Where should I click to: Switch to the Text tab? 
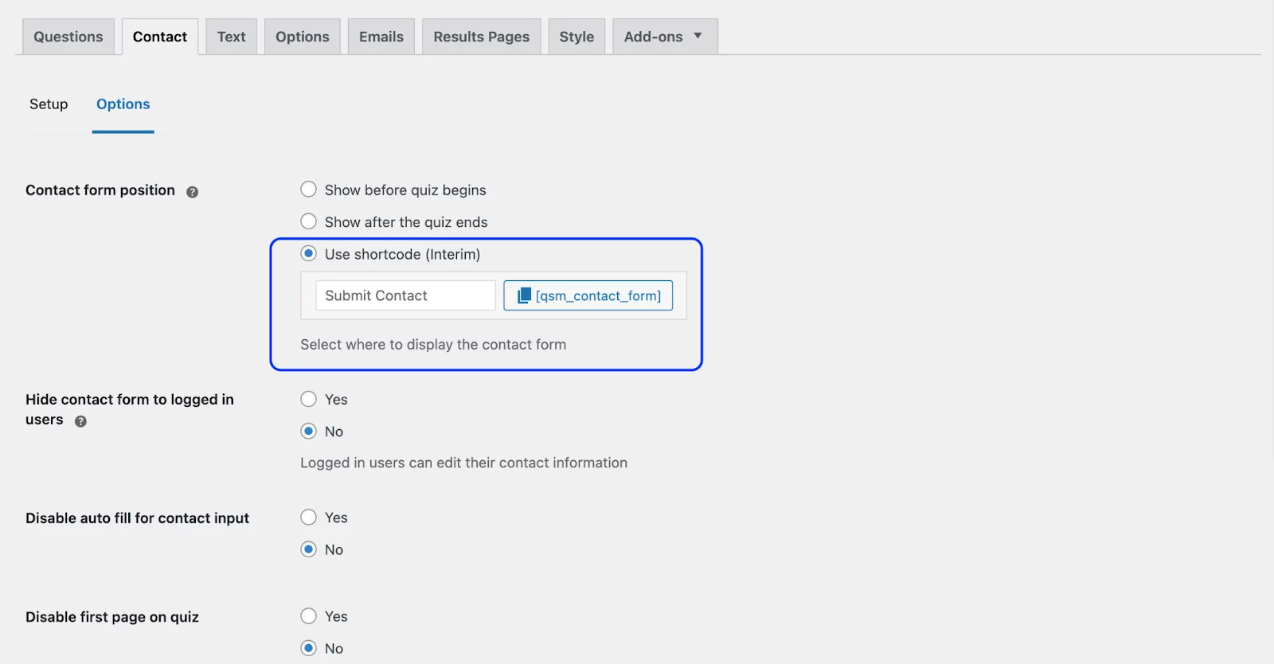click(232, 37)
